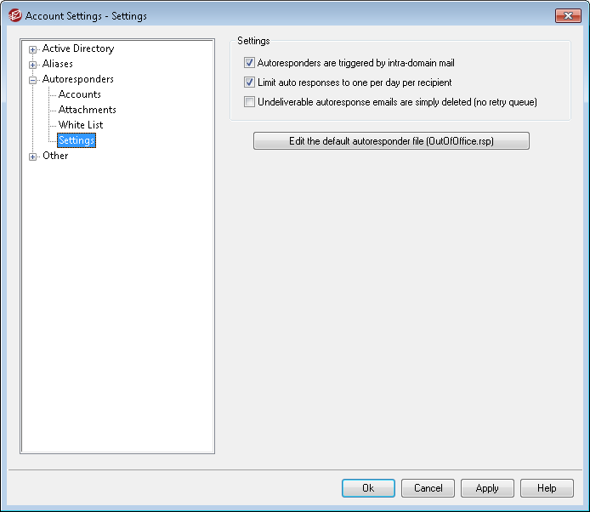590x512 pixels.
Task: Uncheck limit auto responses to one per day
Action: point(249,82)
